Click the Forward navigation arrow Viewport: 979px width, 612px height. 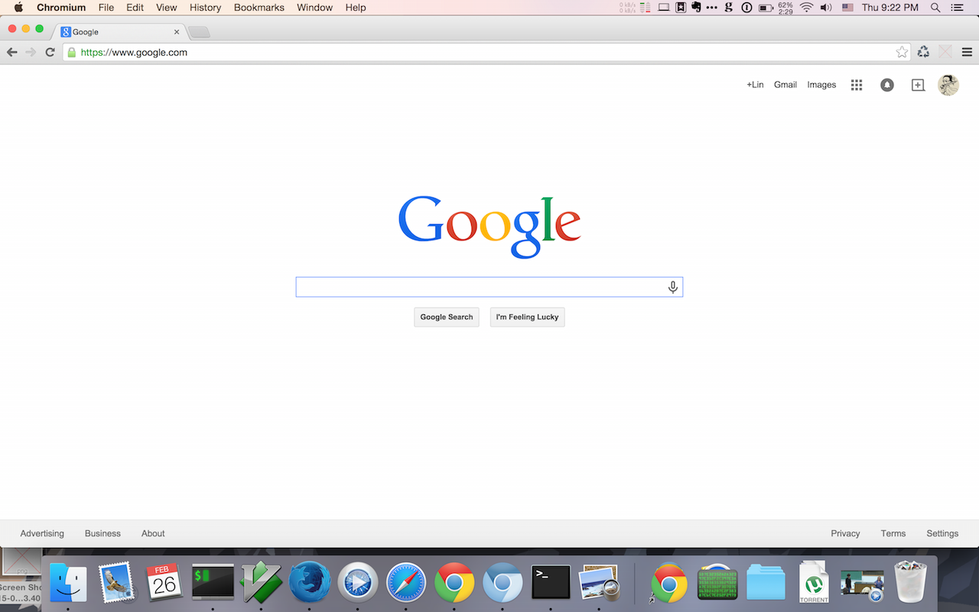click(x=31, y=52)
